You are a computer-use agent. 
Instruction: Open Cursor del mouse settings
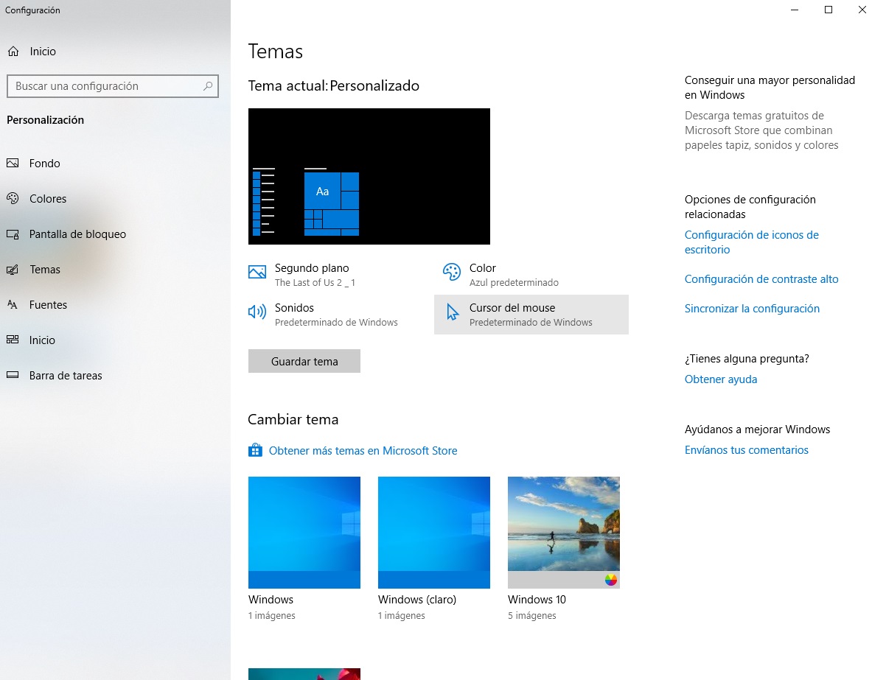pos(531,315)
